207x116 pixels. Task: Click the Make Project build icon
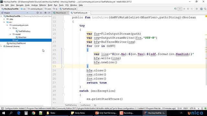pyautogui.click(x=175, y=9)
